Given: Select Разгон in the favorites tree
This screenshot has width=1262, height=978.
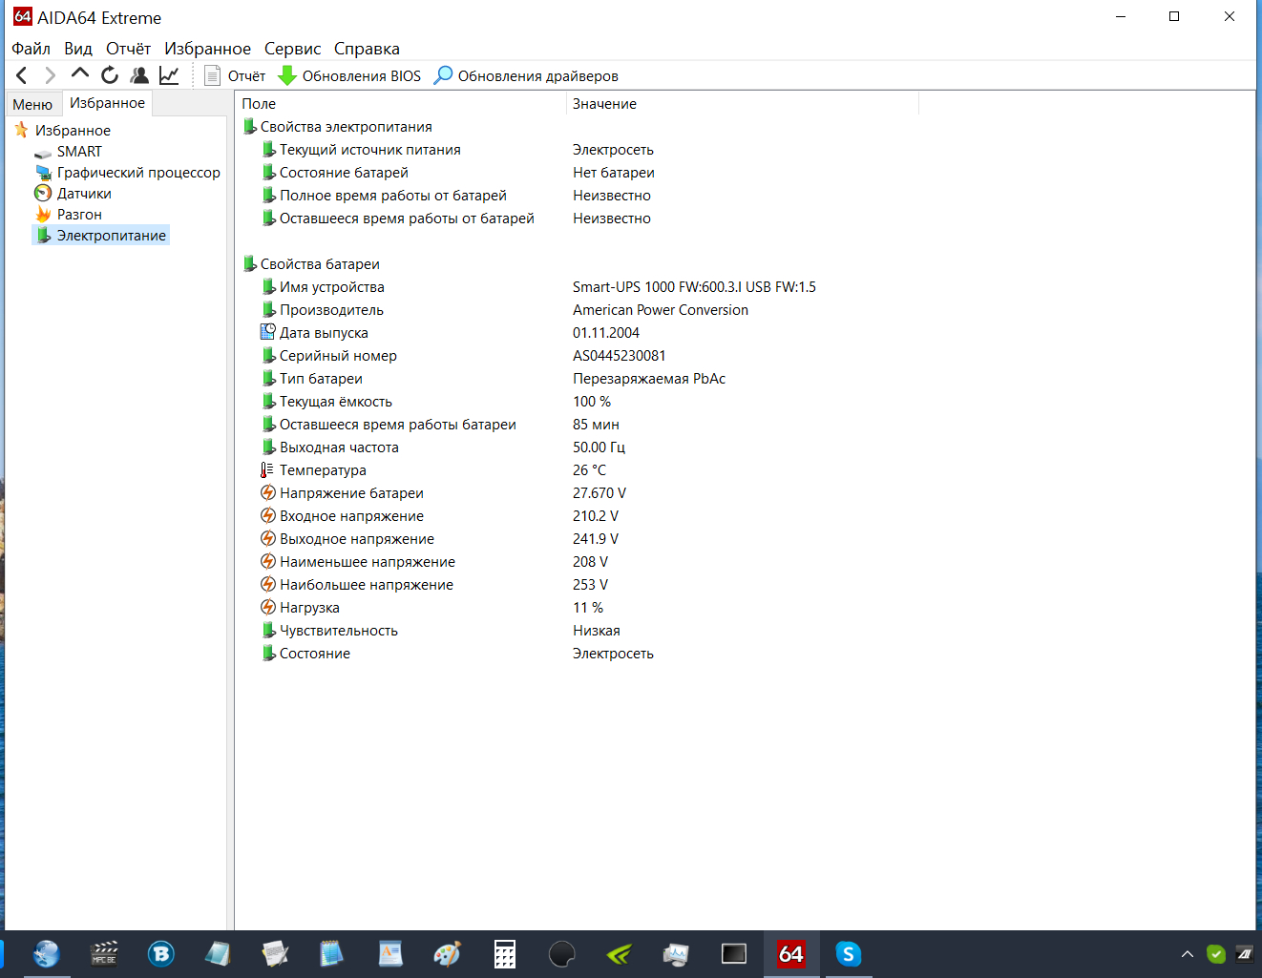Looking at the screenshot, I should click(79, 215).
